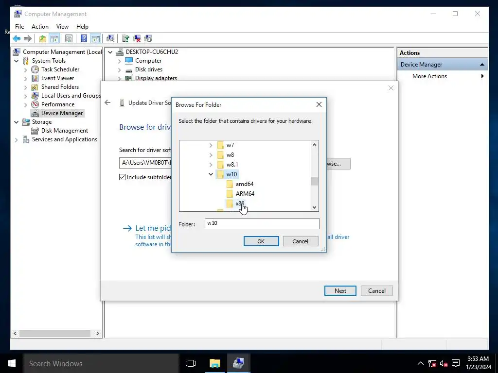498x373 pixels.
Task: Open the Help menu
Action: point(82,27)
